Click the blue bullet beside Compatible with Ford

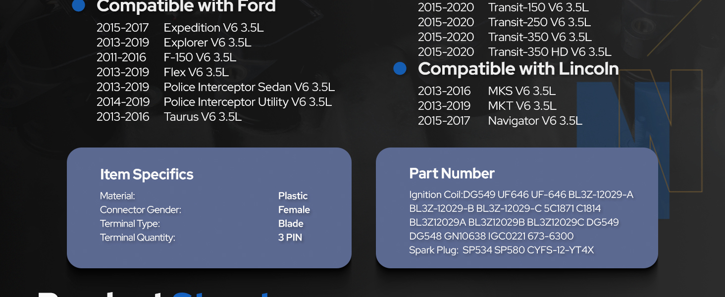coord(78,6)
